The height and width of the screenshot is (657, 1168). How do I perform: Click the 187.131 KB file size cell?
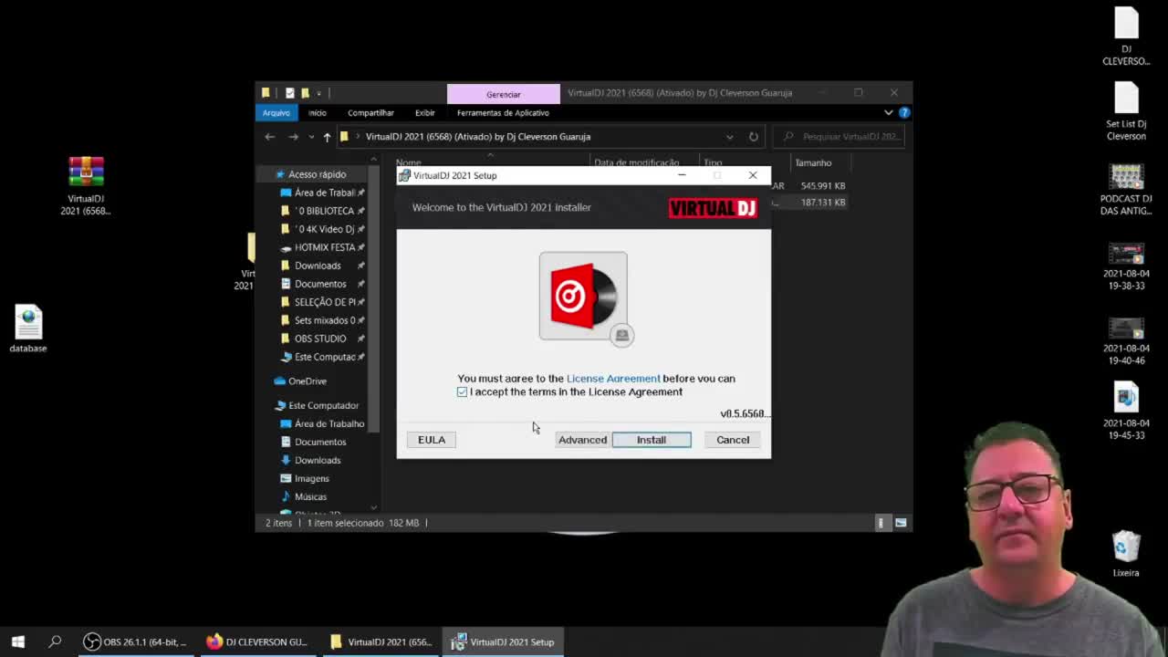[x=823, y=203]
